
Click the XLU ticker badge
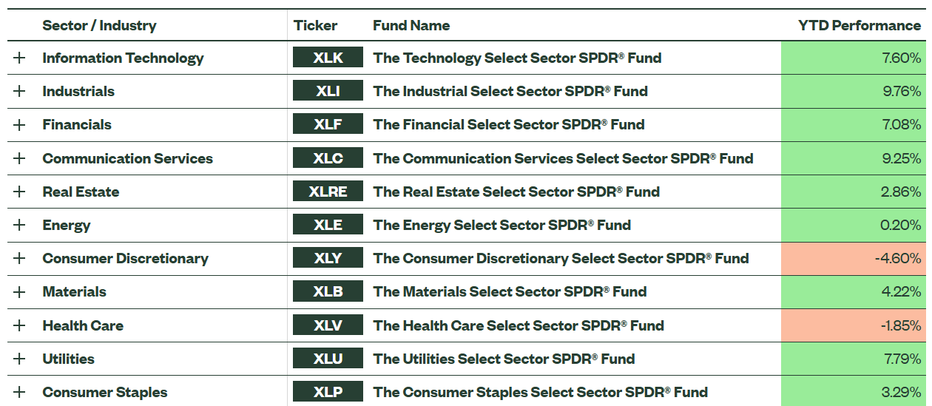tap(328, 359)
